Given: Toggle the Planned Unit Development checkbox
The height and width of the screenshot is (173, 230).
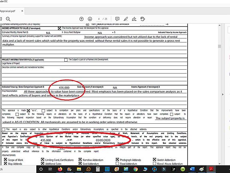Looking at the screenshot, I should pos(66,60).
